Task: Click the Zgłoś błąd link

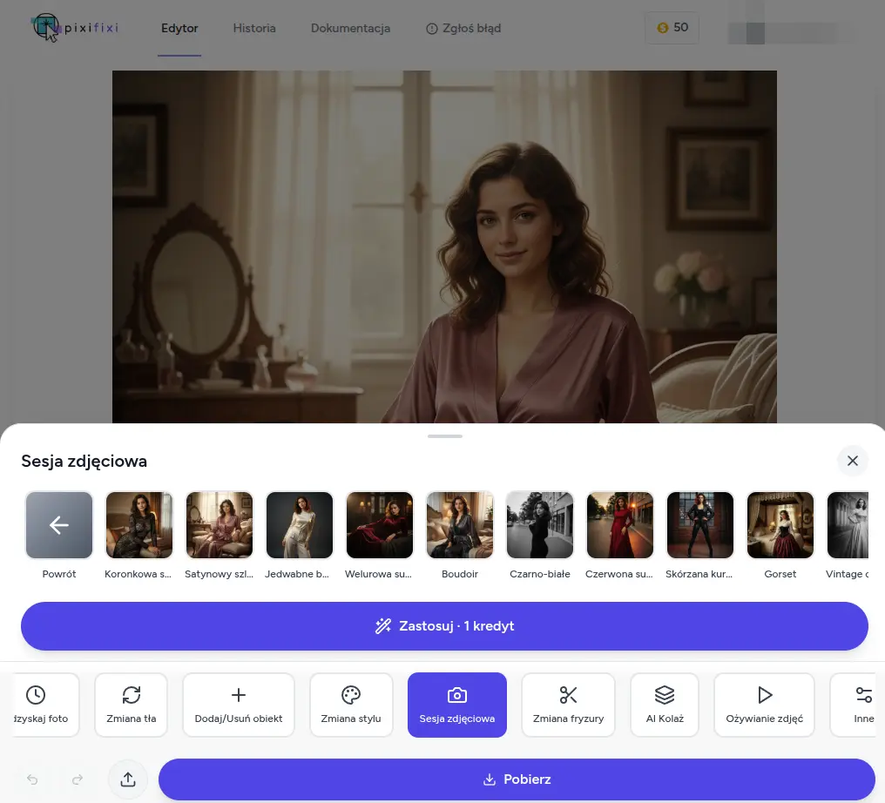Action: pos(463,28)
